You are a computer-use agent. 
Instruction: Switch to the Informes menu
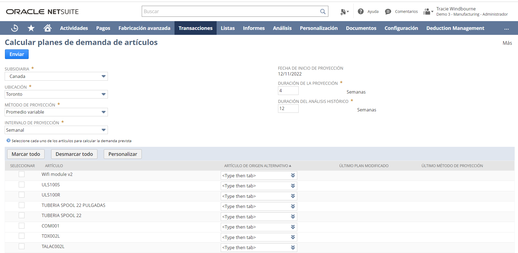[x=253, y=28]
